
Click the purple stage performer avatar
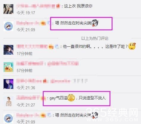[8, 84]
